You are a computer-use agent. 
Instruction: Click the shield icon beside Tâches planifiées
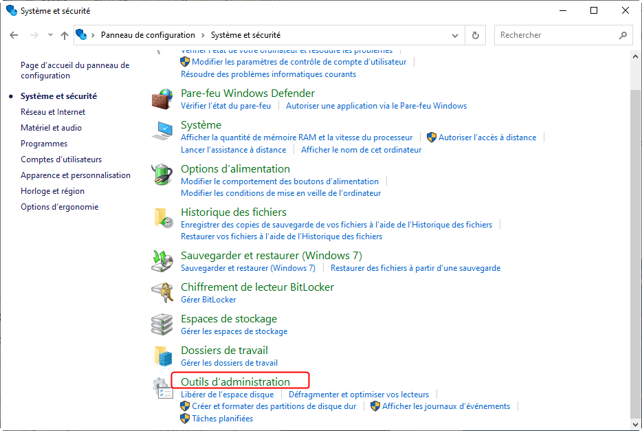coord(185,419)
